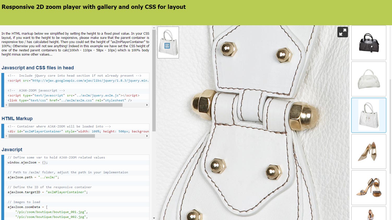Click the introductory paragraph about responsive height
Image resolution: width=392 pixels, height=220 pixels.
[75, 44]
